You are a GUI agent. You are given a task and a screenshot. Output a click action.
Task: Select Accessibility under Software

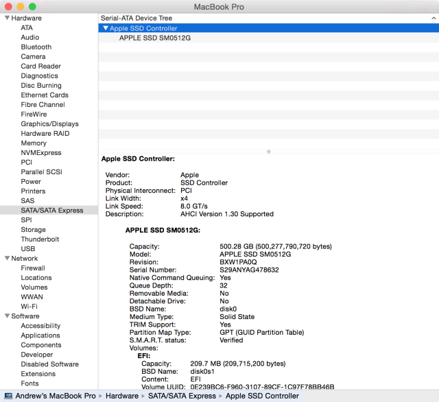click(40, 326)
